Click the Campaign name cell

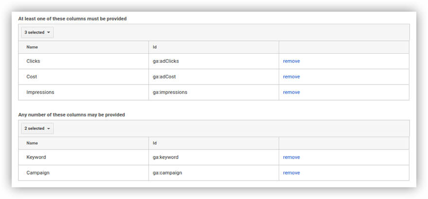(x=37, y=173)
